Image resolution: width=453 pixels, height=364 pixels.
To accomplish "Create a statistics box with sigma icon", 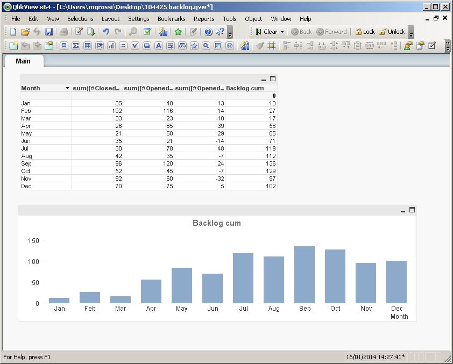I will pyautogui.click(x=76, y=46).
